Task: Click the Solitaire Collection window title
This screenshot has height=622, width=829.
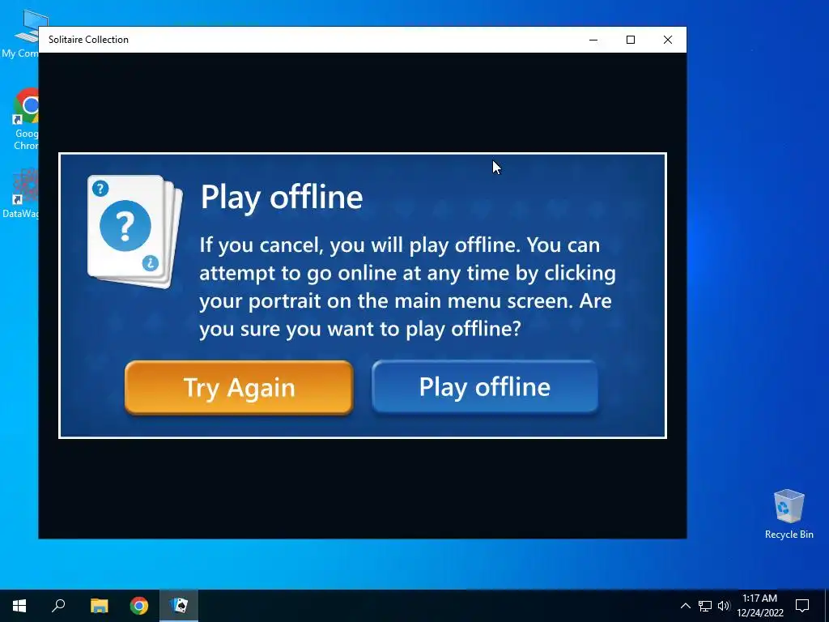Action: pos(88,40)
